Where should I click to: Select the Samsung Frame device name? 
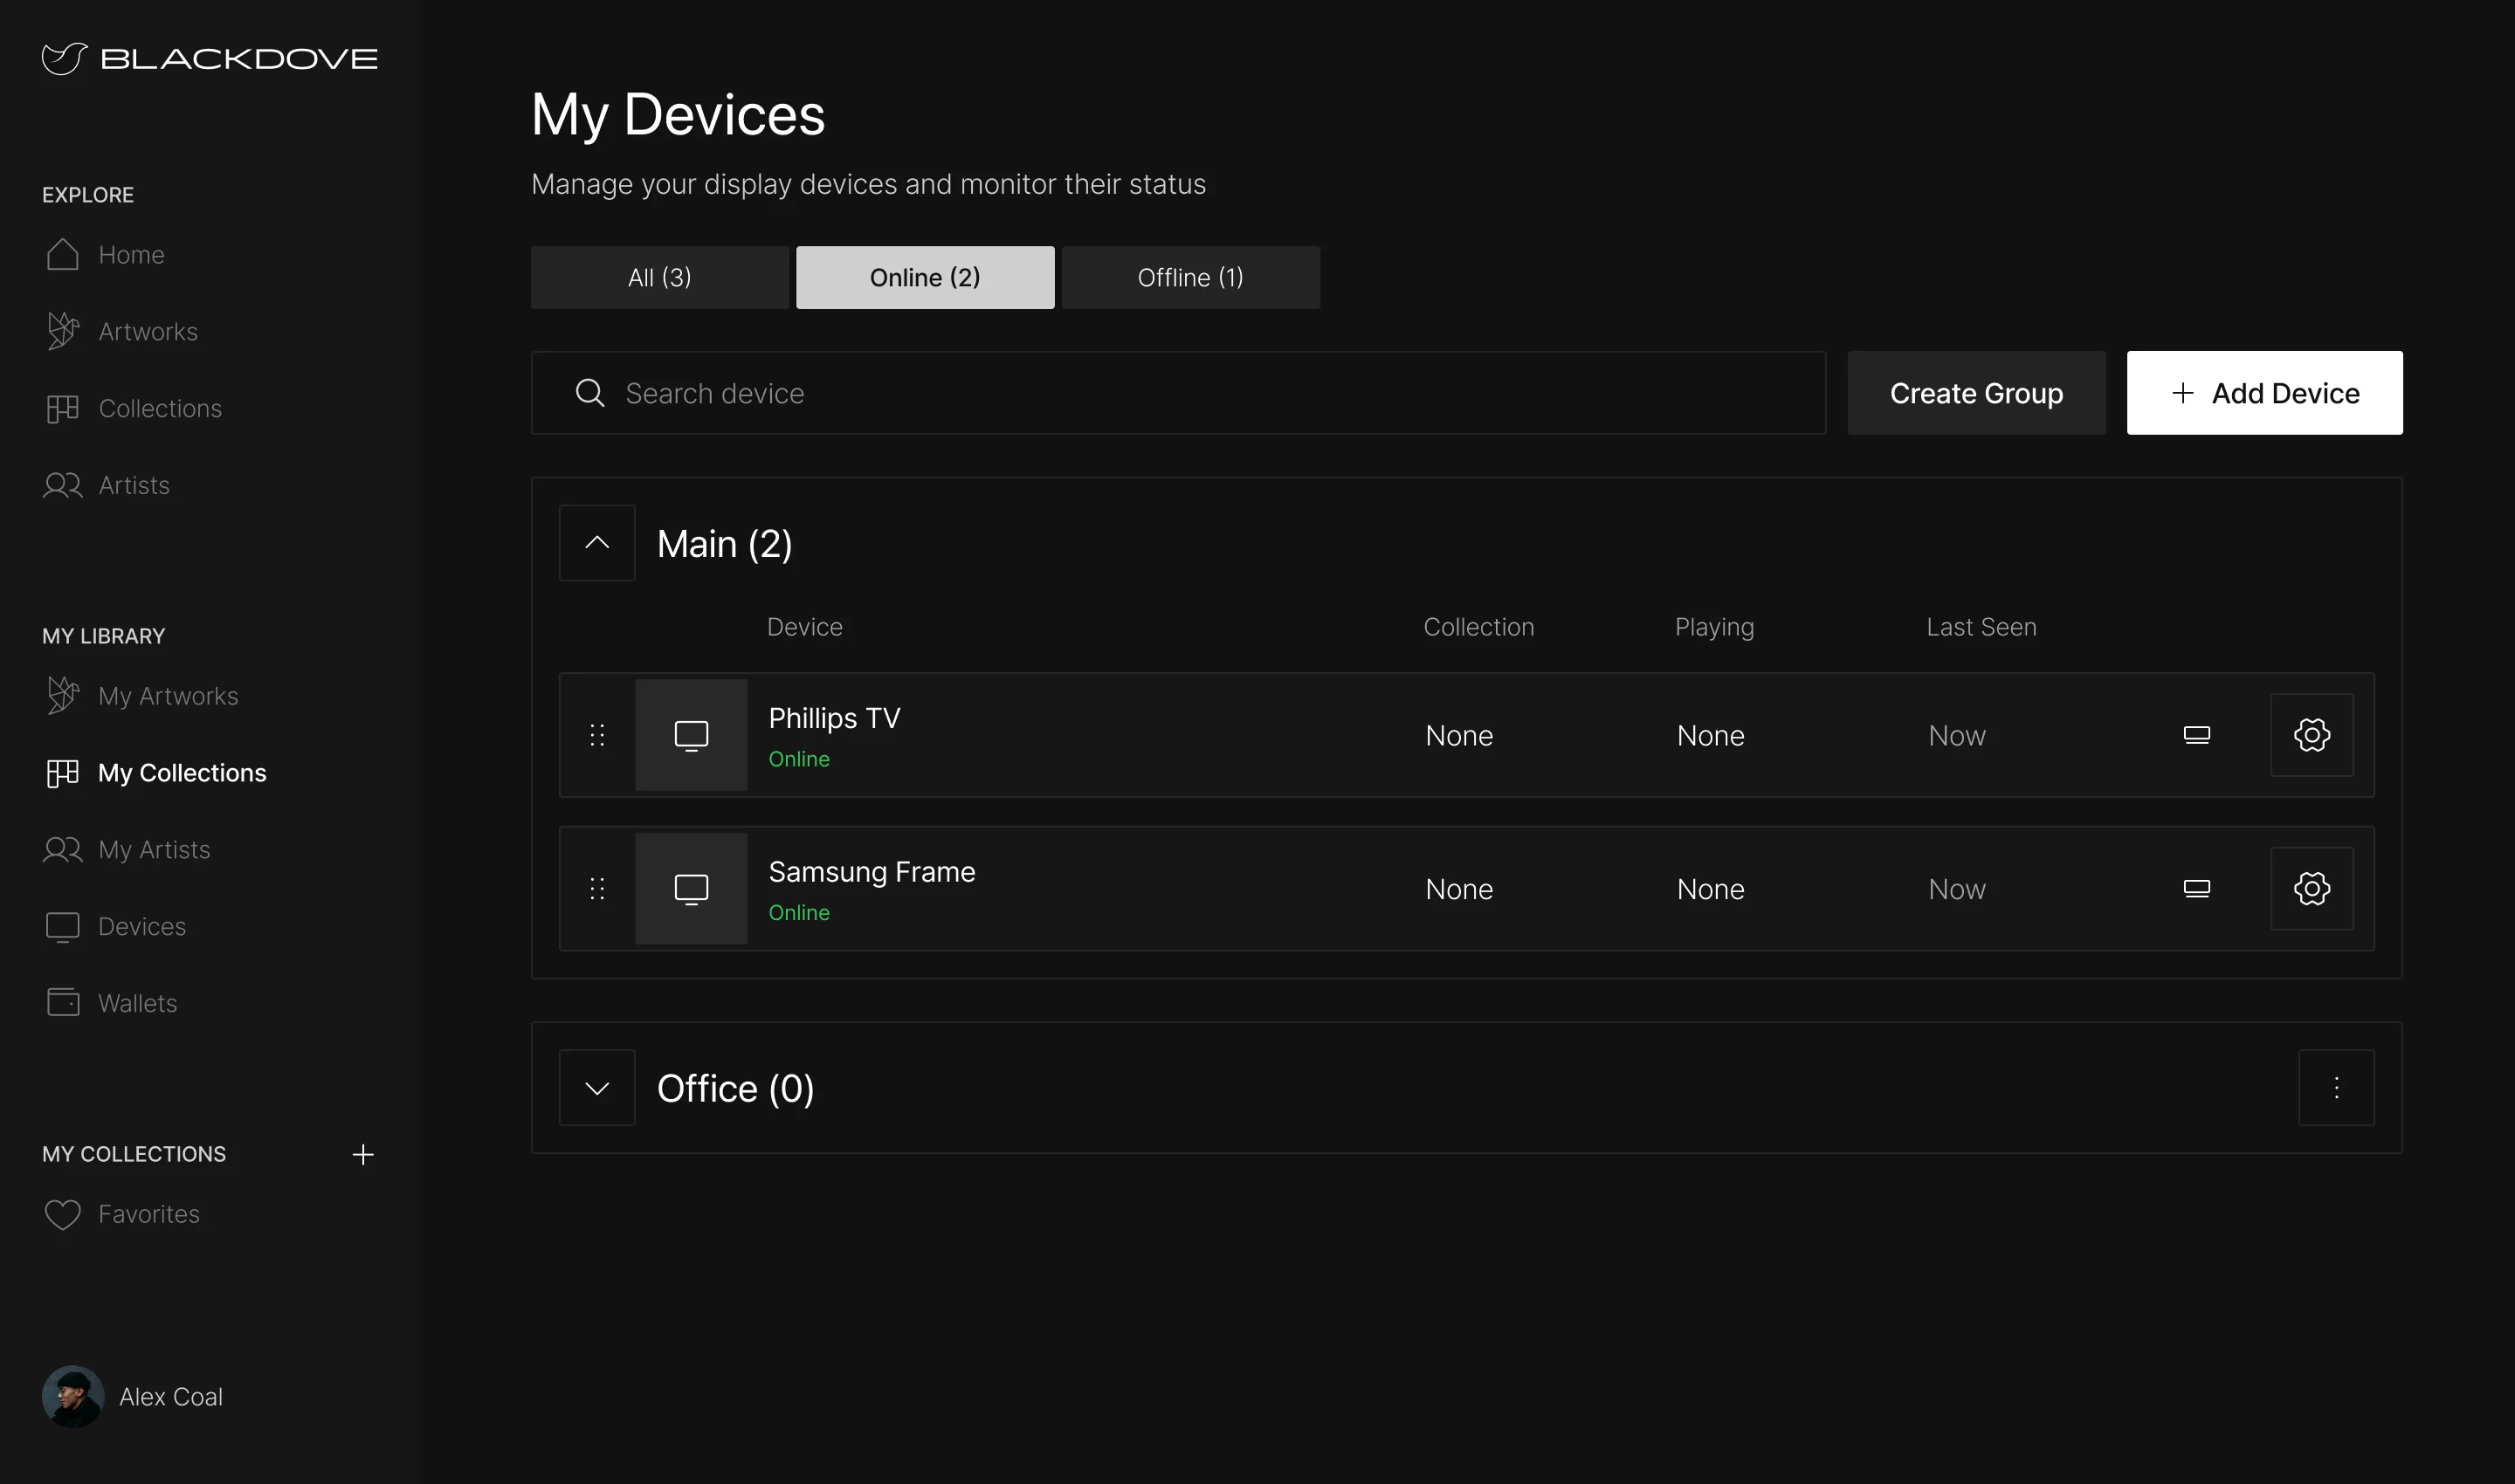872,872
